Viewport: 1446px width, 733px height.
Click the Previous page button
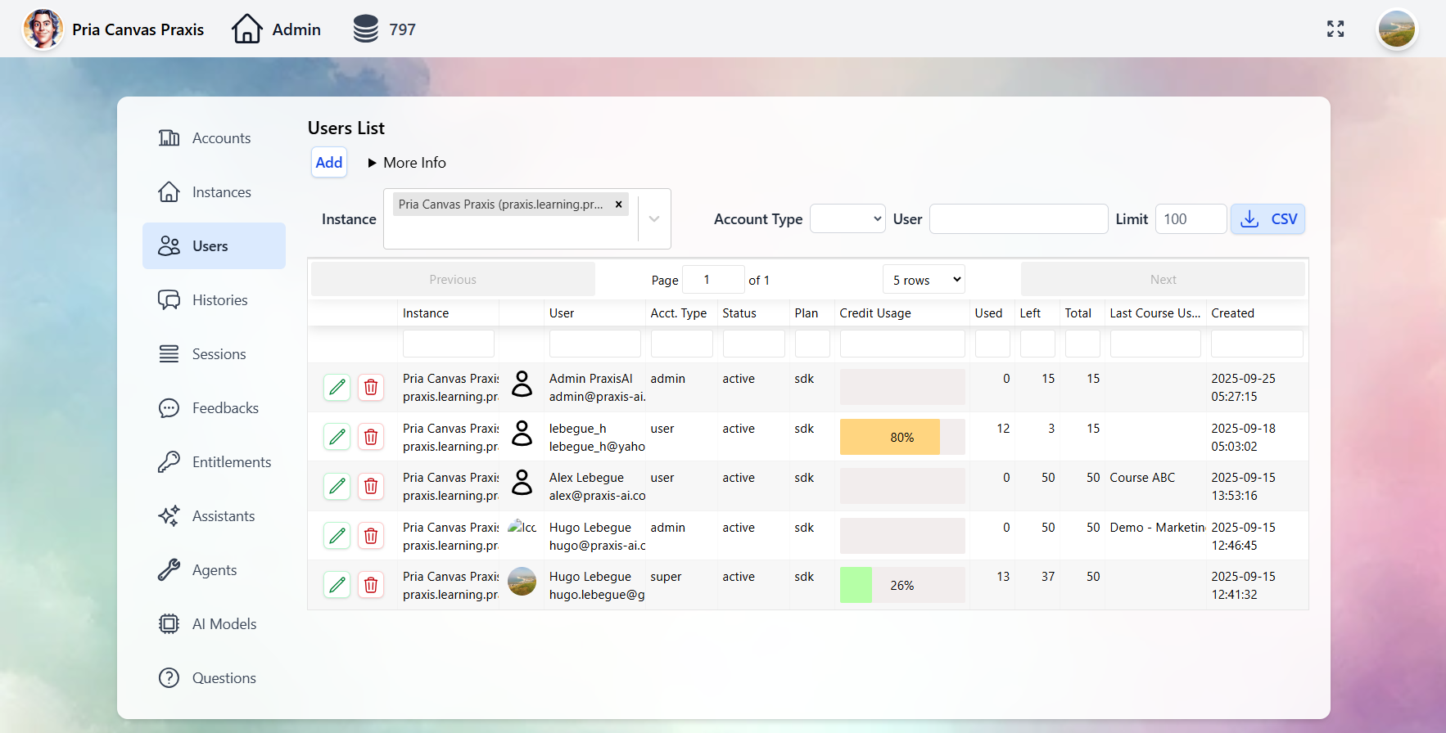point(453,280)
